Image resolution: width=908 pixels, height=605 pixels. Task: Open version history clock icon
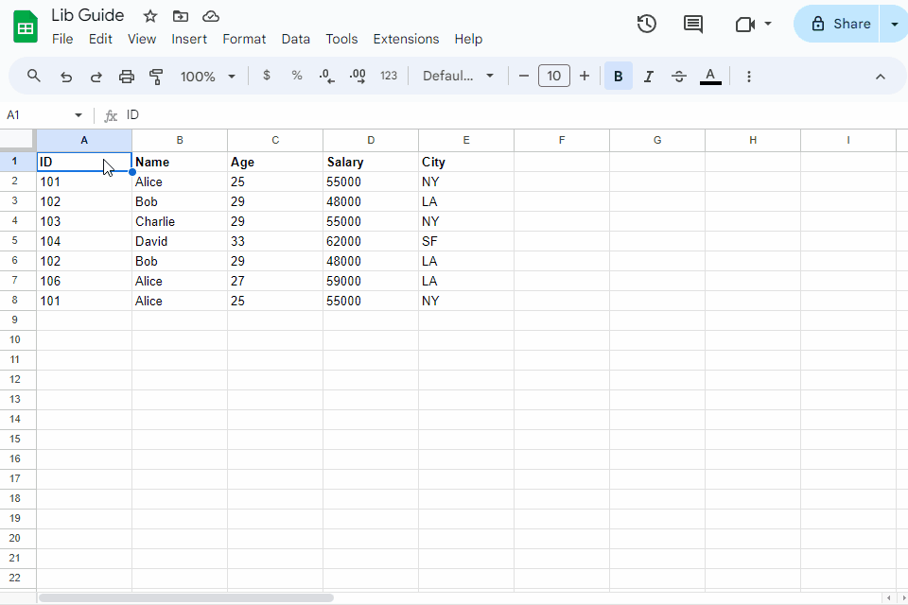pyautogui.click(x=647, y=24)
